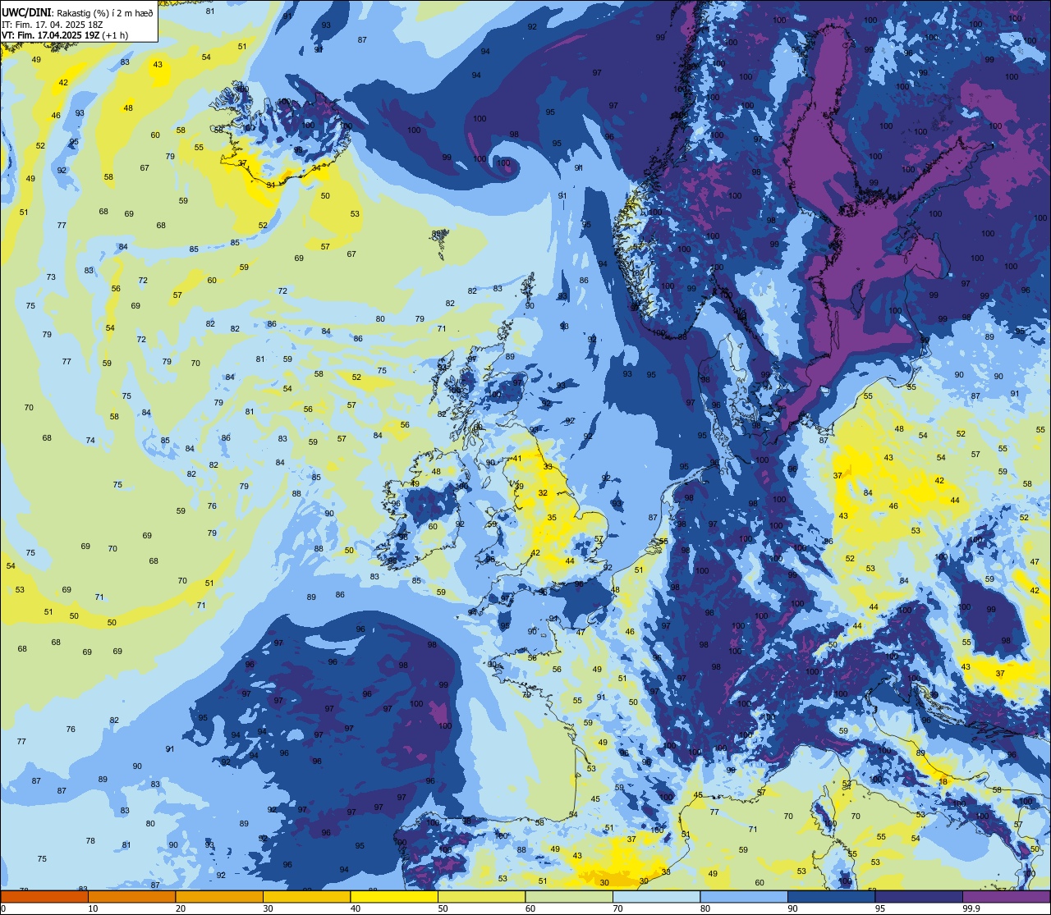Select the 95–99.9 dark navy legend swatch
The width and height of the screenshot is (1051, 915).
[919, 897]
